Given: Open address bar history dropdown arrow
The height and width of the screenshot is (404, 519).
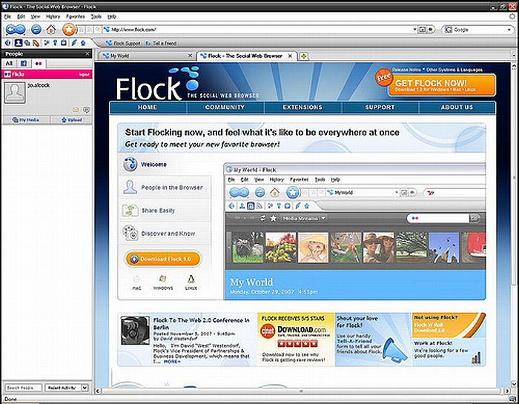Looking at the screenshot, I should click(414, 30).
